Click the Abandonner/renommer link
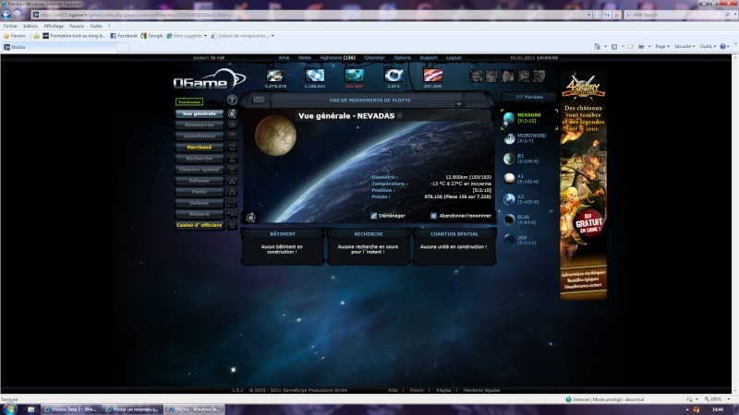The height and width of the screenshot is (415, 739). coord(460,216)
